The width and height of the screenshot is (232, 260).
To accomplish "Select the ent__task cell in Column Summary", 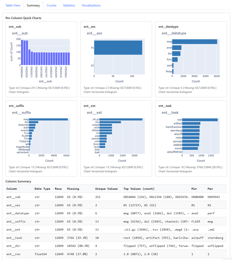I will [14, 238].
